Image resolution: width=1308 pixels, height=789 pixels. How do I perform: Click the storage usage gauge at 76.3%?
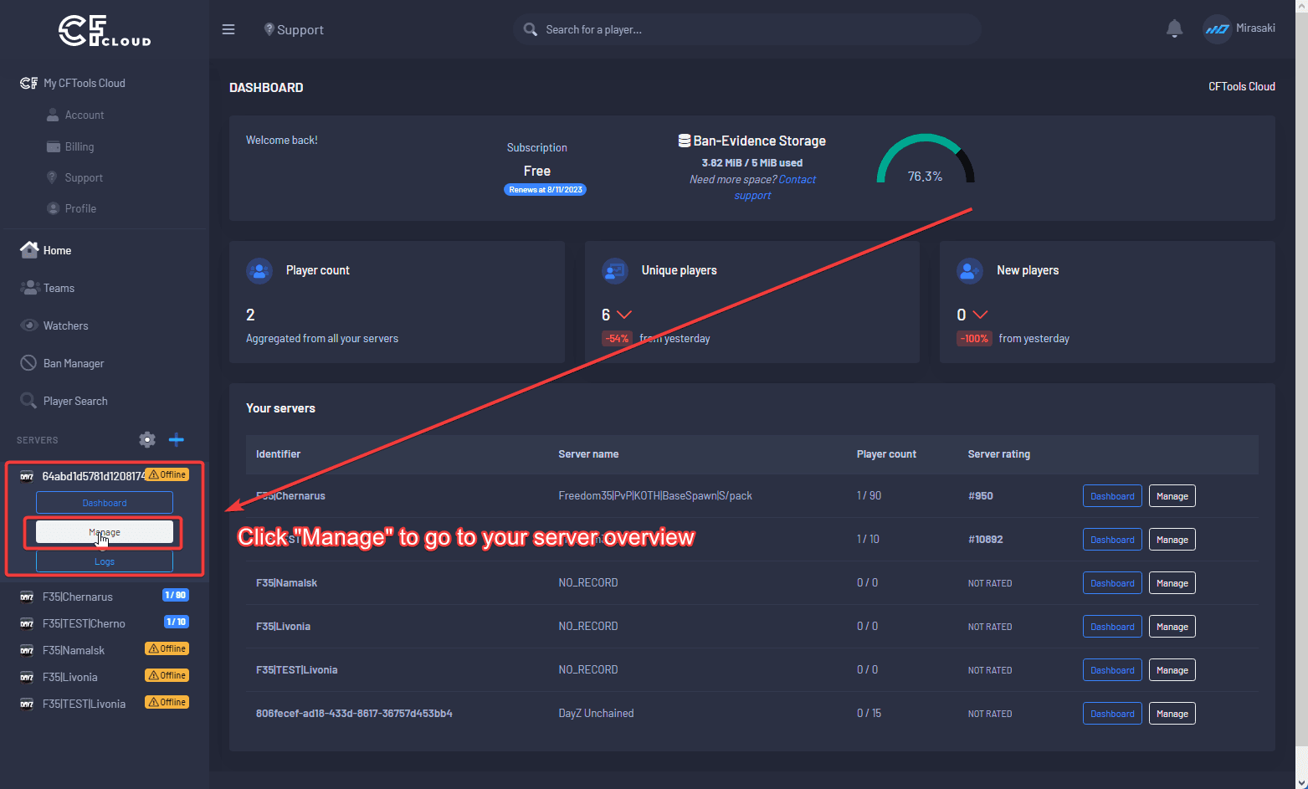[x=926, y=159]
